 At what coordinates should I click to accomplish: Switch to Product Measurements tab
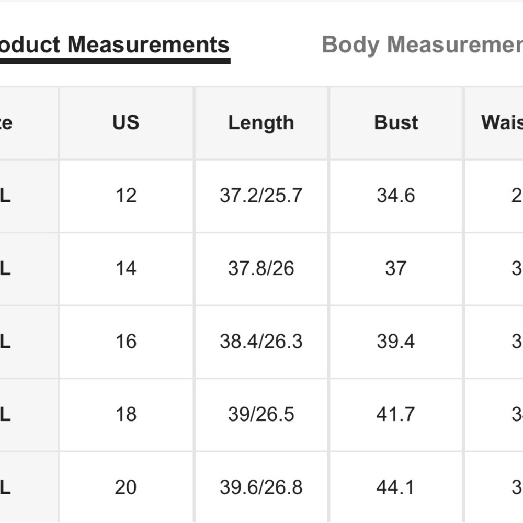pos(114,45)
